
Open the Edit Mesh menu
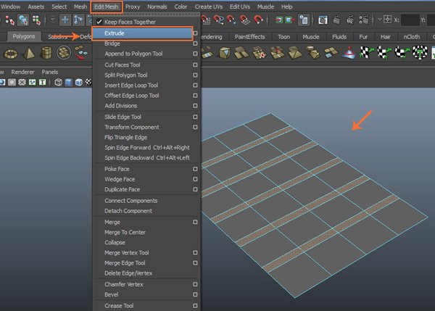[x=107, y=7]
